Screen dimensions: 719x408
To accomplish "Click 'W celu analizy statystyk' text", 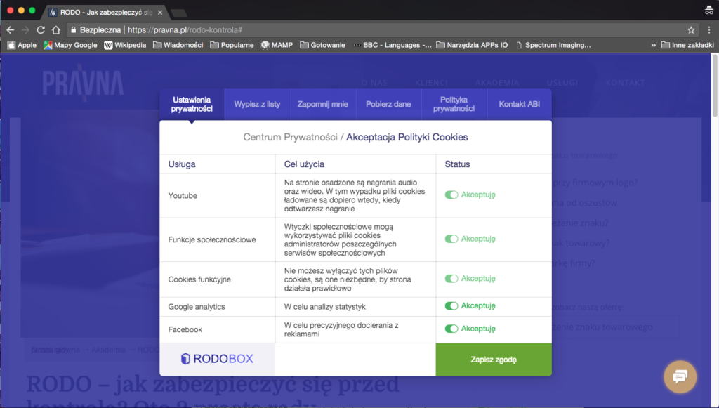I will (x=324, y=307).
